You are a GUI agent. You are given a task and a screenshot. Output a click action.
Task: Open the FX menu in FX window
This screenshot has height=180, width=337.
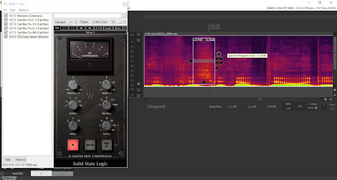5,10
